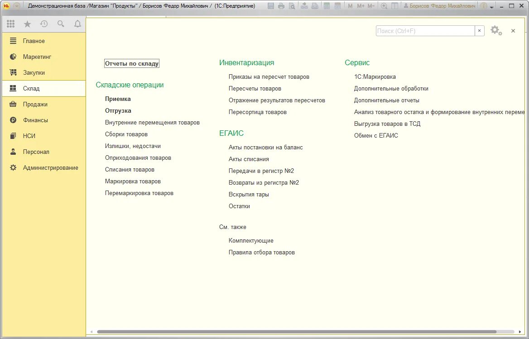Open Обмен с ЕГАИС
Viewport: 529px width, 339px height.
pos(376,135)
